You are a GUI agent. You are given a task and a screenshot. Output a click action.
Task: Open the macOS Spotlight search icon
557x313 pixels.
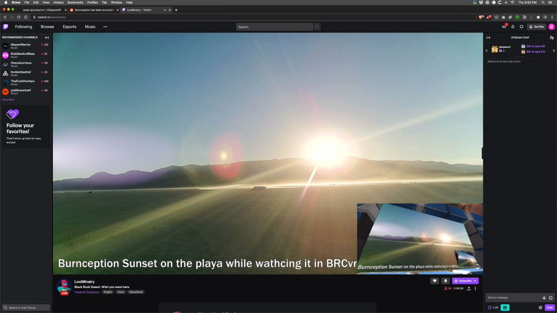coord(543,2)
